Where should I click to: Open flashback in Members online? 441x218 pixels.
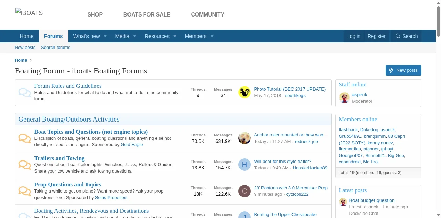pos(348,130)
